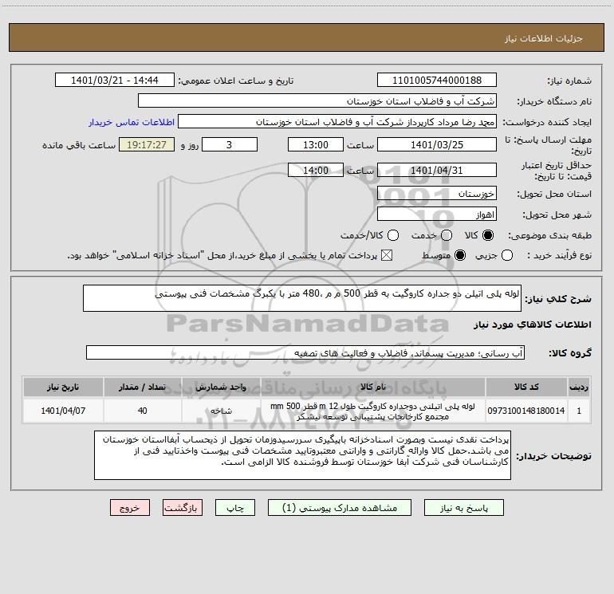
Task: Click the پاسخ به نیاز button
Action: [x=464, y=508]
